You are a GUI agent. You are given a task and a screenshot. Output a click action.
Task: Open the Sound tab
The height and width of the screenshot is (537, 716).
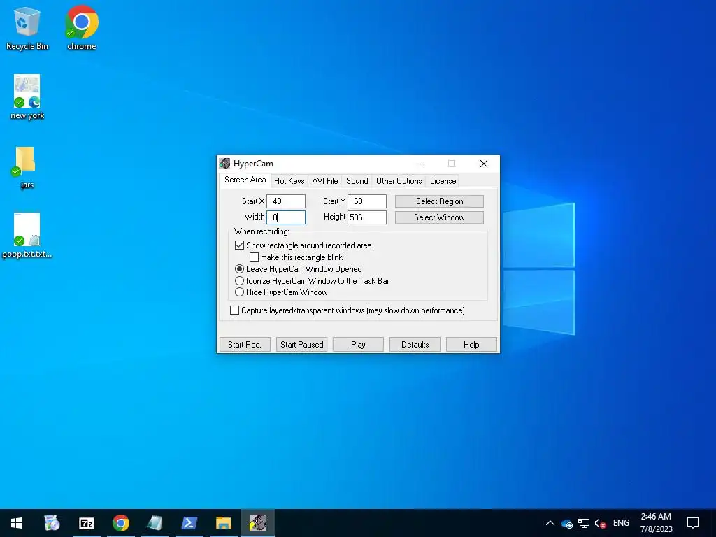point(357,181)
